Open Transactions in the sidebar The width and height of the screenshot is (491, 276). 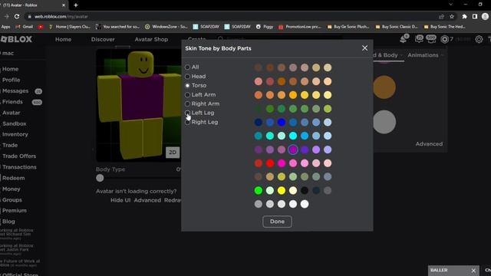(19, 167)
